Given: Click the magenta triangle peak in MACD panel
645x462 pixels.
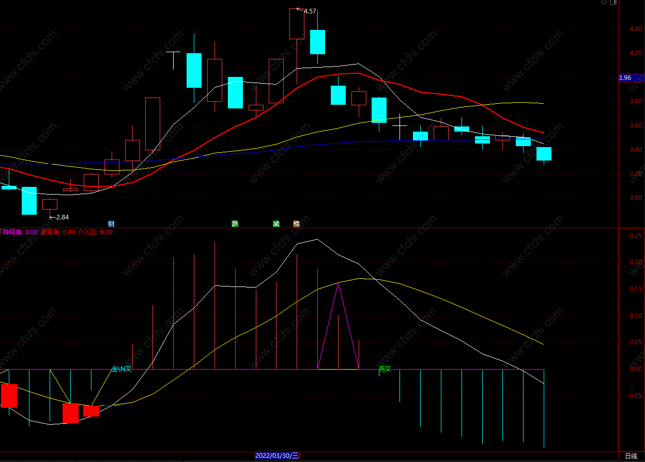Looking at the screenshot, I should 338,284.
